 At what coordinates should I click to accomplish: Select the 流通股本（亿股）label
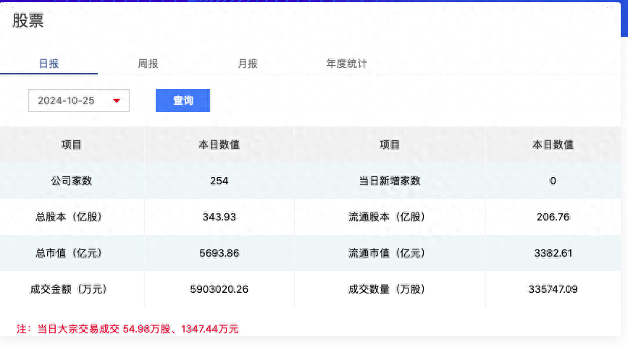click(387, 217)
